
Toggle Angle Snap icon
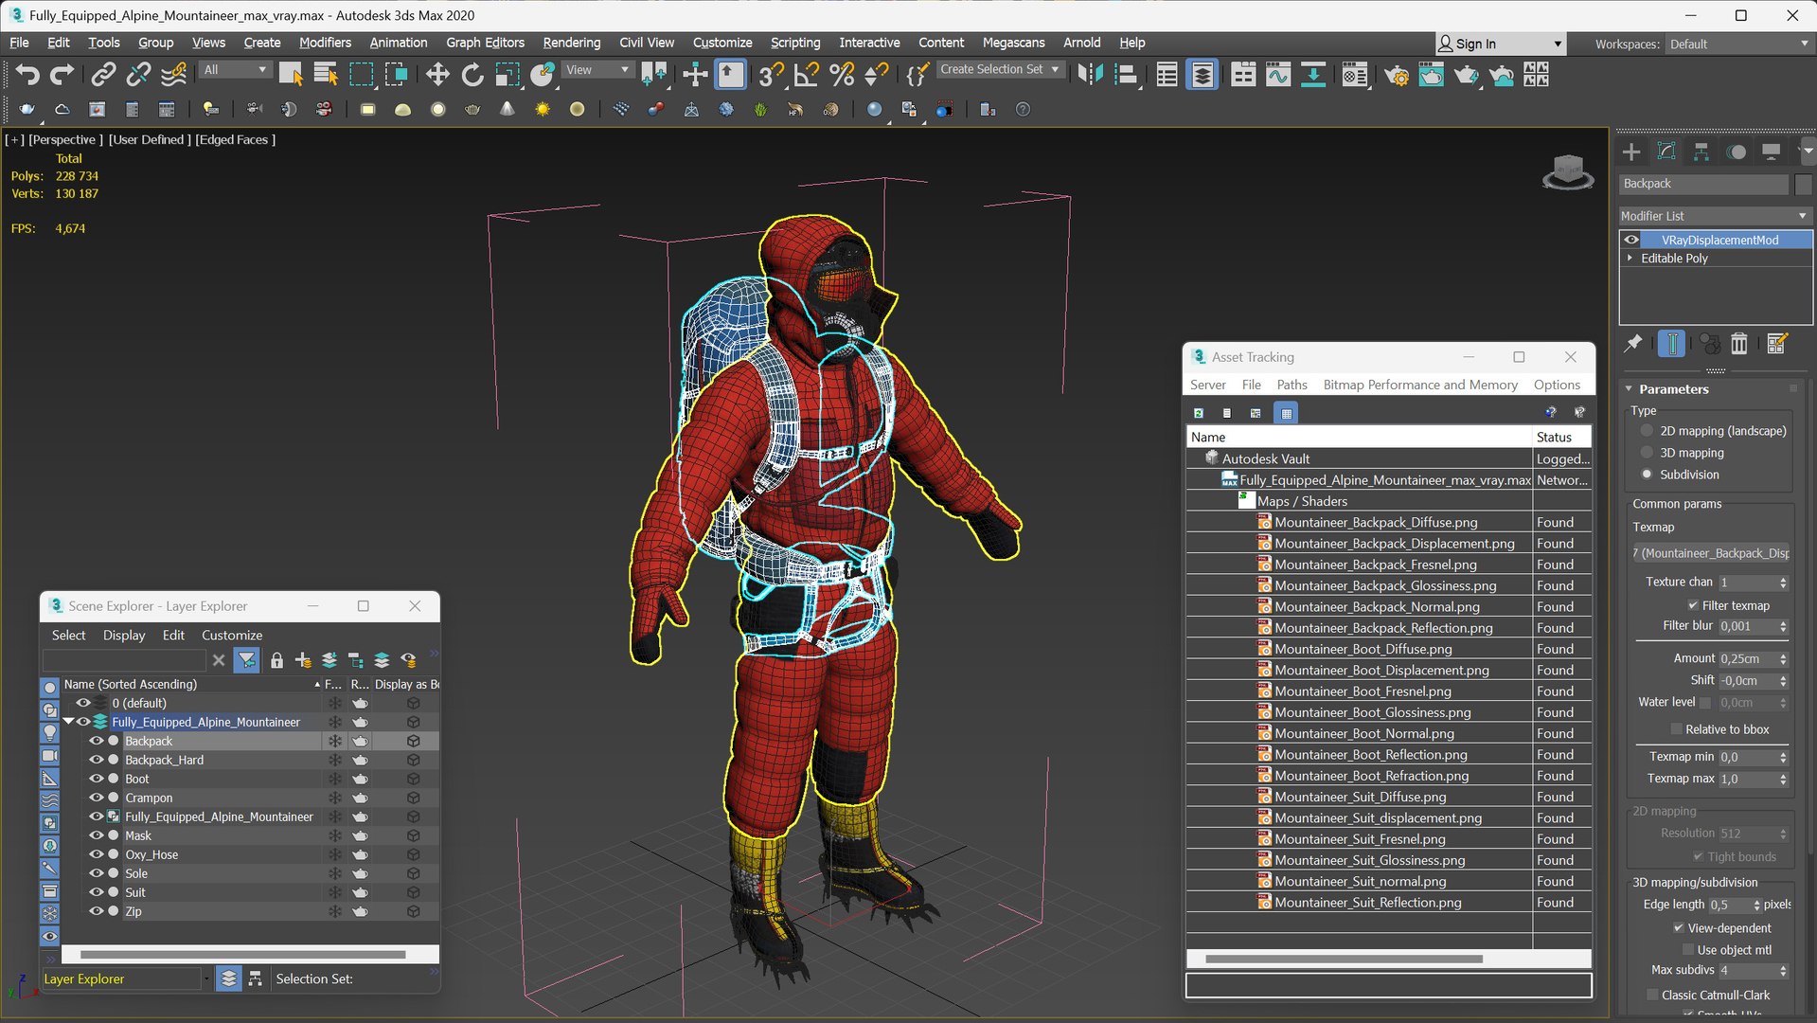pyautogui.click(x=806, y=75)
